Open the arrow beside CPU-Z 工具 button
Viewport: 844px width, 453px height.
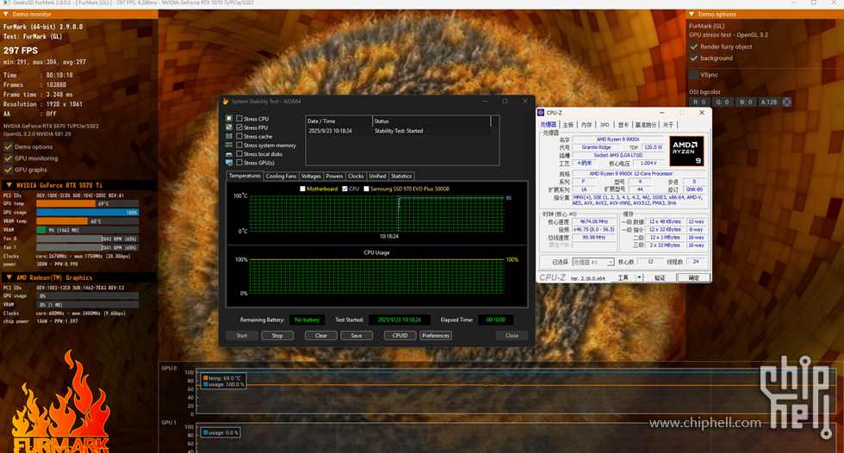(639, 277)
